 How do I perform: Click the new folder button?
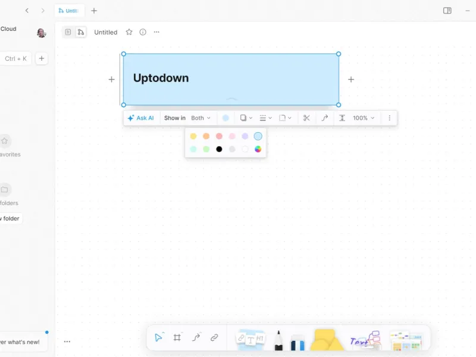click(11, 218)
